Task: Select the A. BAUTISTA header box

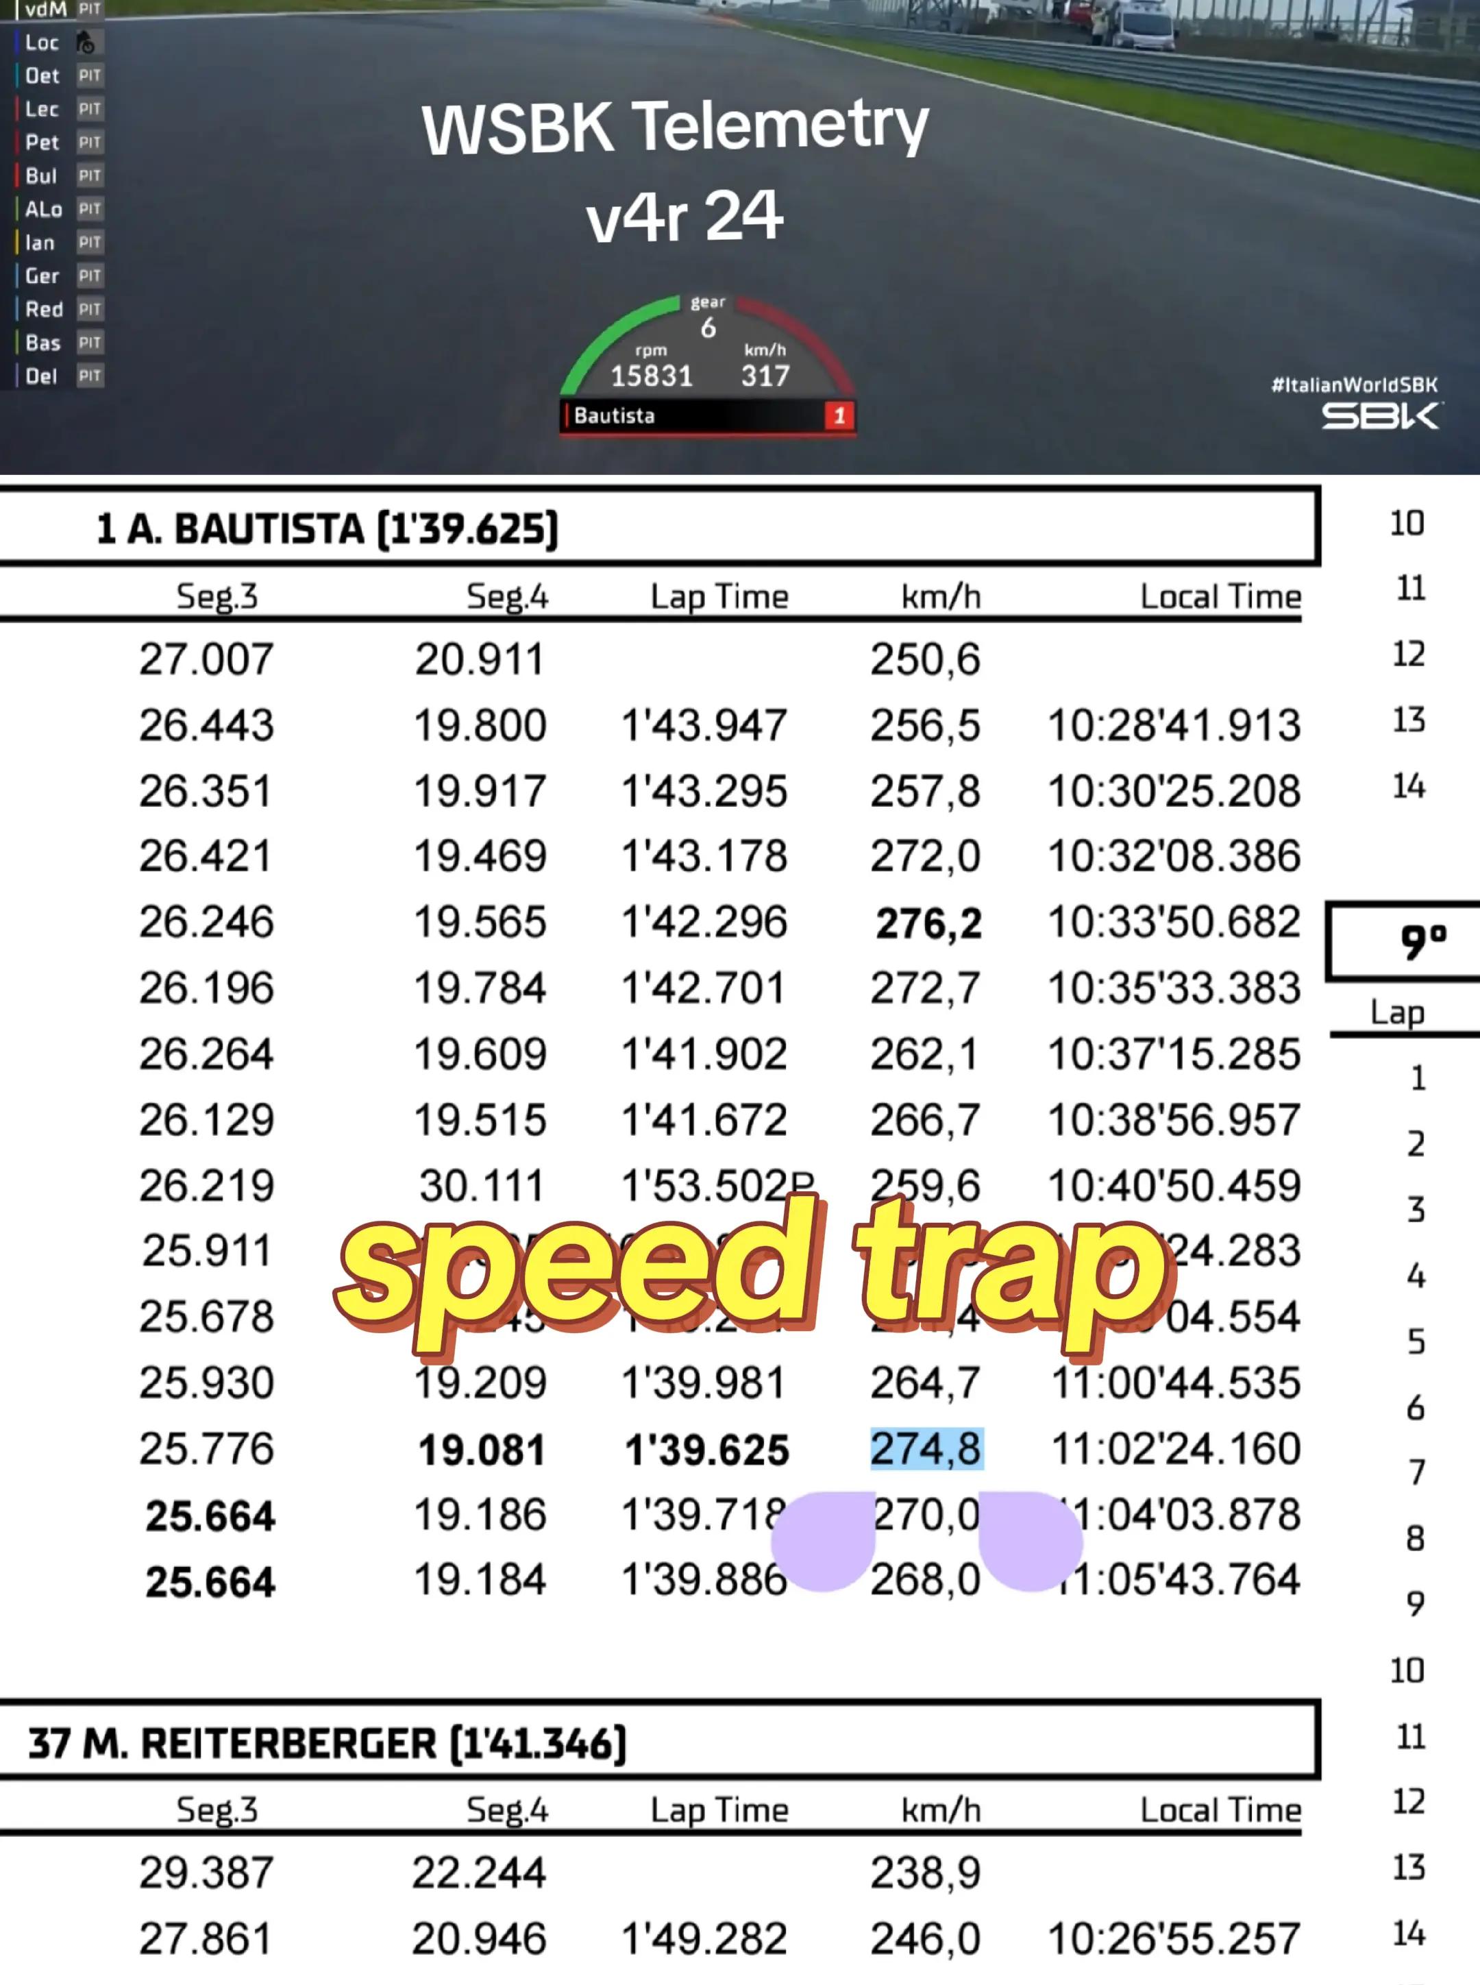Action: click(659, 527)
